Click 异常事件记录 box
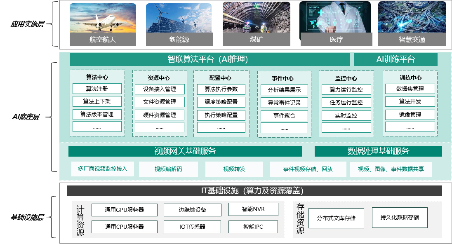The height and width of the screenshot is (244, 452). coord(284,103)
